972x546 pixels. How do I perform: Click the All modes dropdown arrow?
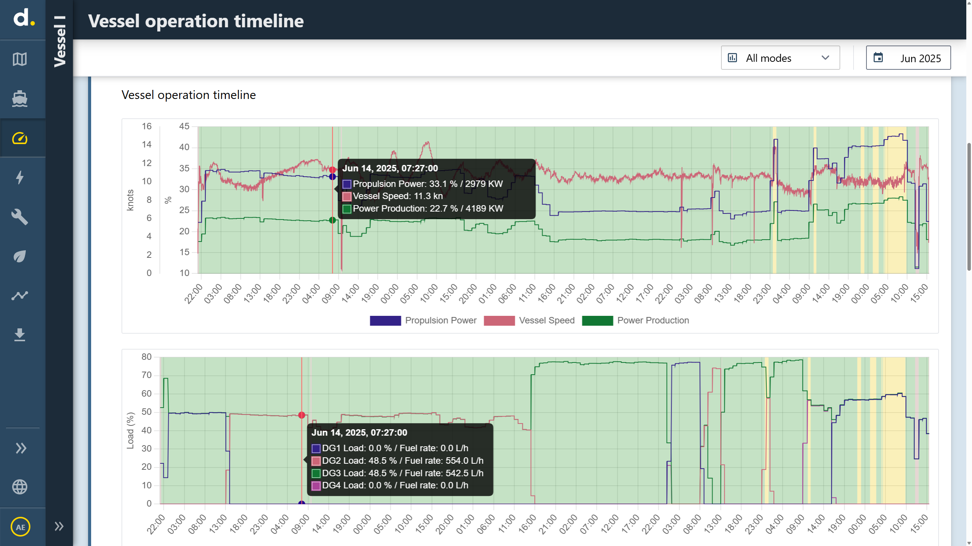click(x=825, y=58)
